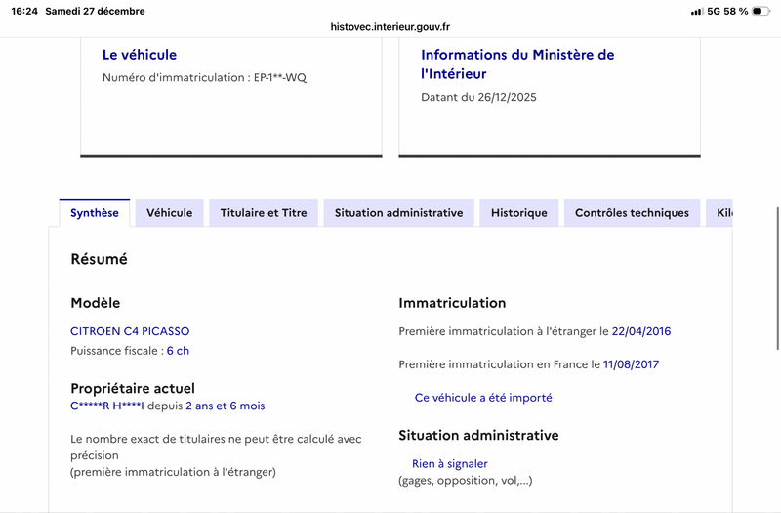Click the "Informations du Ministère de l'Intérieur" heading
Screen dimensions: 781x513
(517, 64)
